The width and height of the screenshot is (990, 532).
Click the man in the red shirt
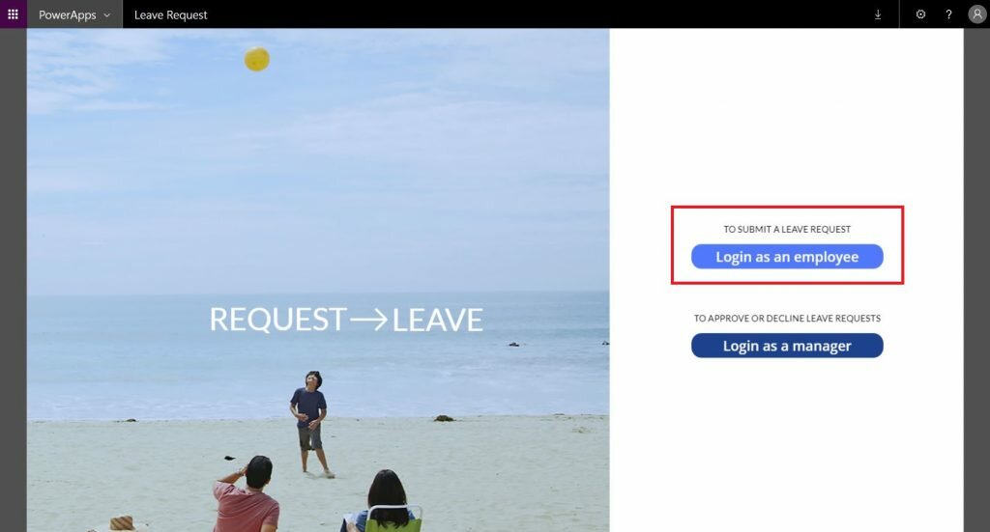tap(247, 494)
